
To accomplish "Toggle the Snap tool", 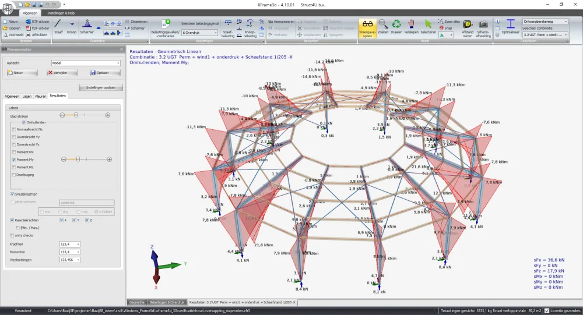I will [446, 28].
